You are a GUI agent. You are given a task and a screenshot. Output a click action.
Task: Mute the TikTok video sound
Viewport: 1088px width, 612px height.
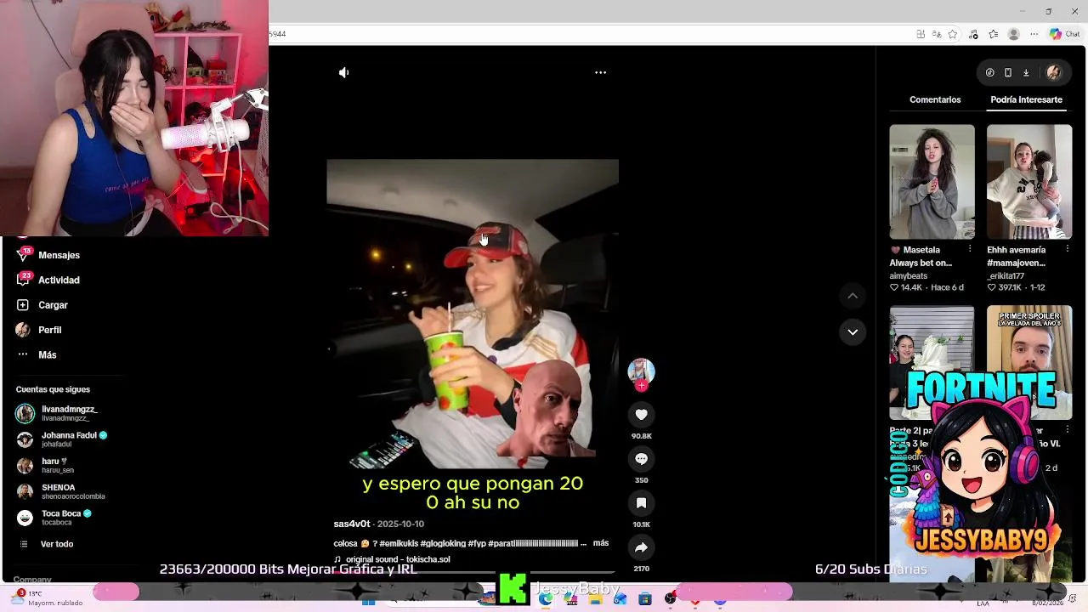point(343,72)
